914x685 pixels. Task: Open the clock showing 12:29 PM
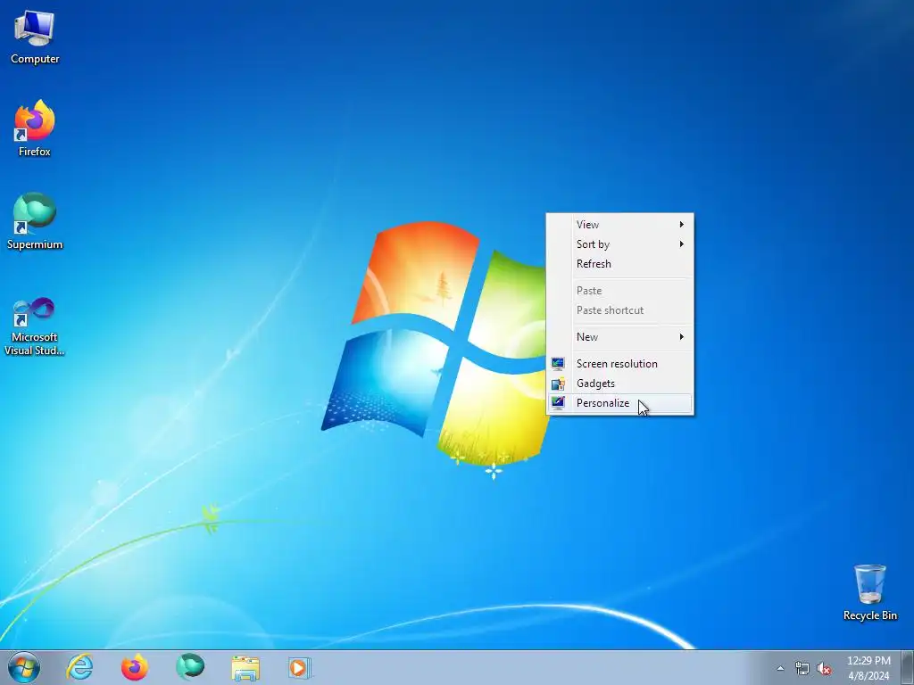point(868,667)
